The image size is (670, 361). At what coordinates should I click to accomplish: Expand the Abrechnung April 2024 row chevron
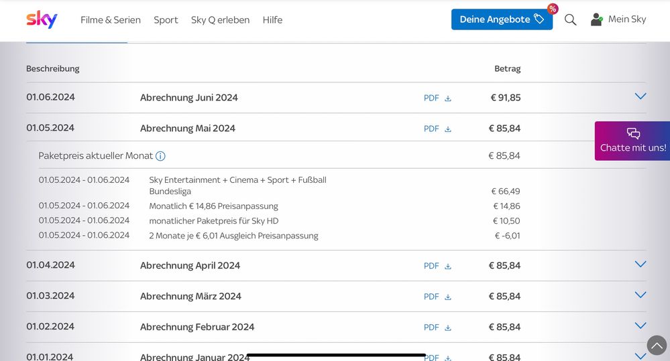pos(640,264)
